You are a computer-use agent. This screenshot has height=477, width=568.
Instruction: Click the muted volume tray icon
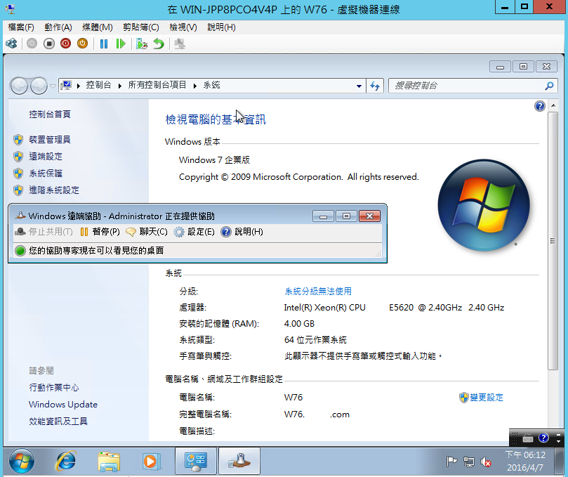485,462
